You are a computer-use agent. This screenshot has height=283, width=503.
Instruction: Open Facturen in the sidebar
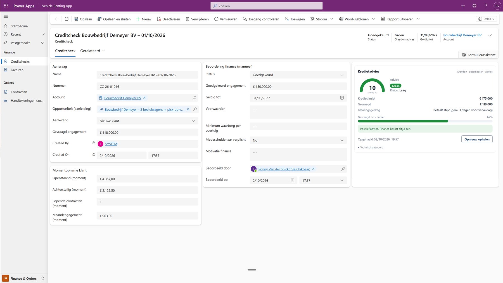pos(24,70)
